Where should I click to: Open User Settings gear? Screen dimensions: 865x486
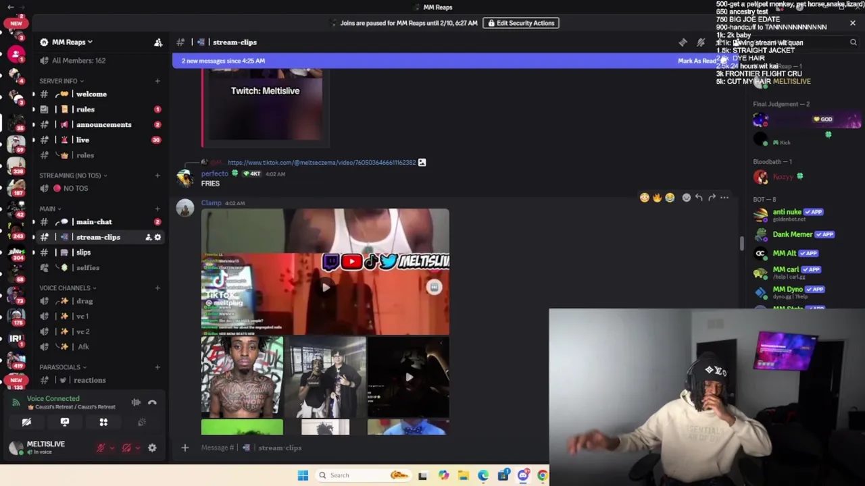pos(152,448)
